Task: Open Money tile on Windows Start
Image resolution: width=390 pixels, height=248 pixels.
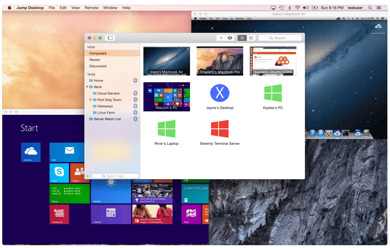Action: (x=70, y=194)
